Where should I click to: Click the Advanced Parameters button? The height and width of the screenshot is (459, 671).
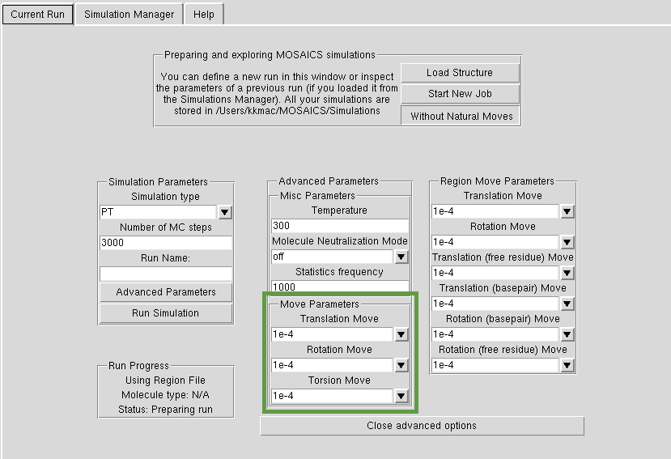pyautogui.click(x=166, y=292)
